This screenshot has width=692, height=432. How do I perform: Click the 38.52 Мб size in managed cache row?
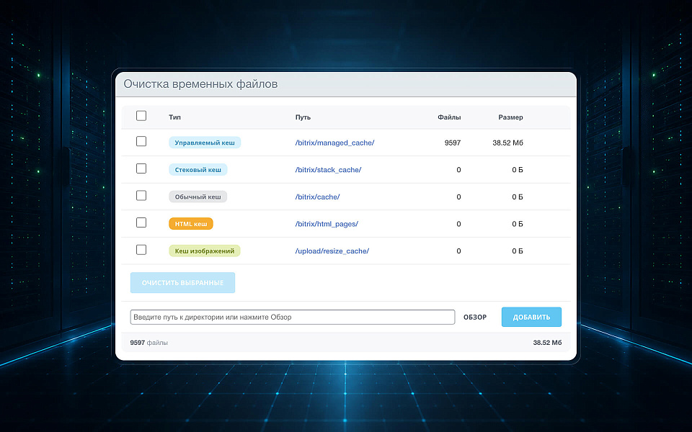click(x=507, y=143)
